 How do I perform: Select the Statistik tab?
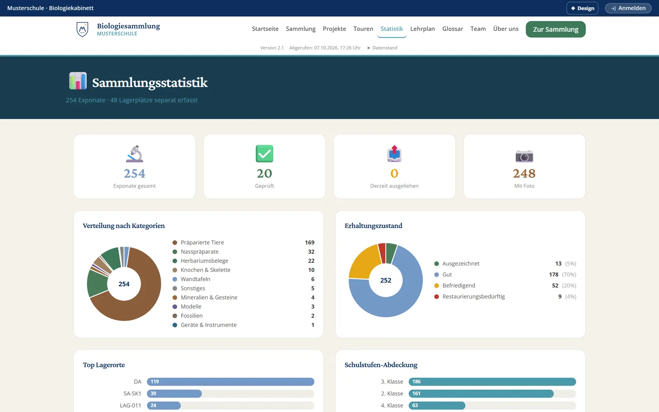pyautogui.click(x=392, y=29)
